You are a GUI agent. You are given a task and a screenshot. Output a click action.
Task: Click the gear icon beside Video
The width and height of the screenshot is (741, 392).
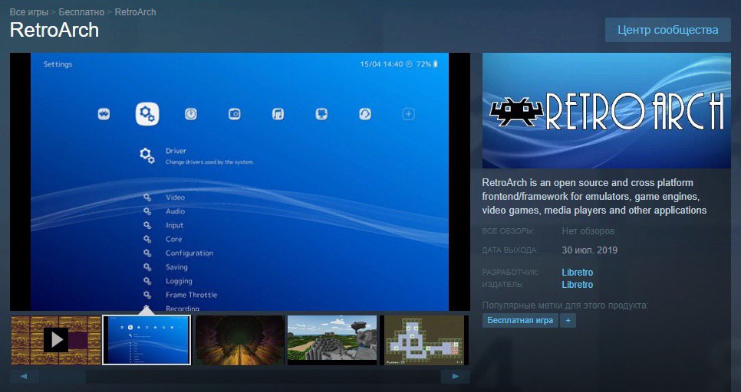147,198
